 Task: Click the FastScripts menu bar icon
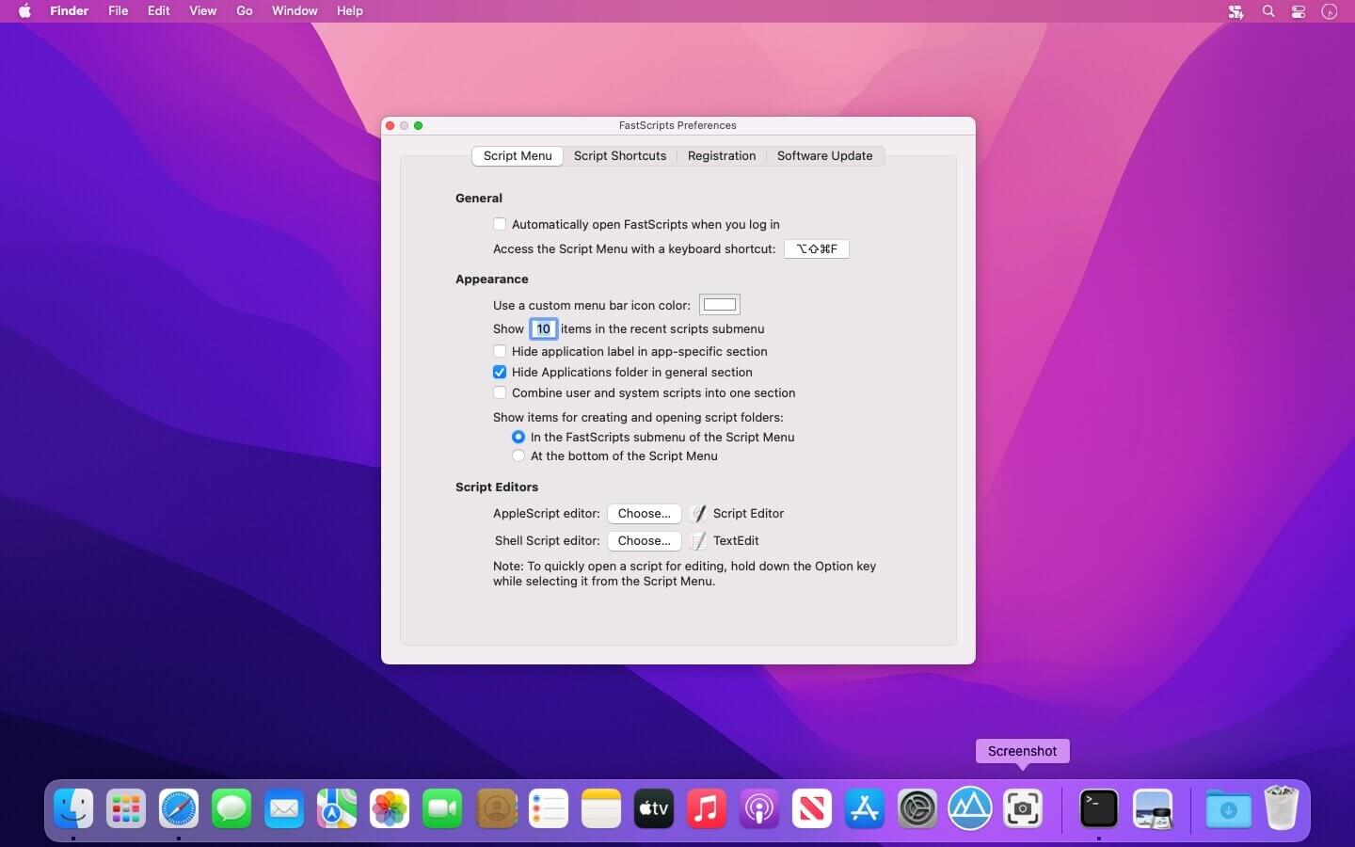tap(1235, 11)
